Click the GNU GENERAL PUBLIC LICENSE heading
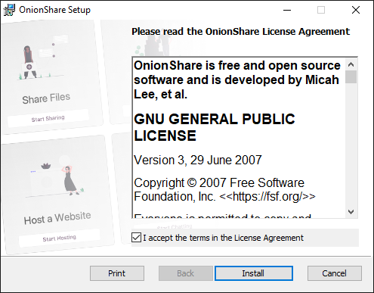 tap(215, 127)
